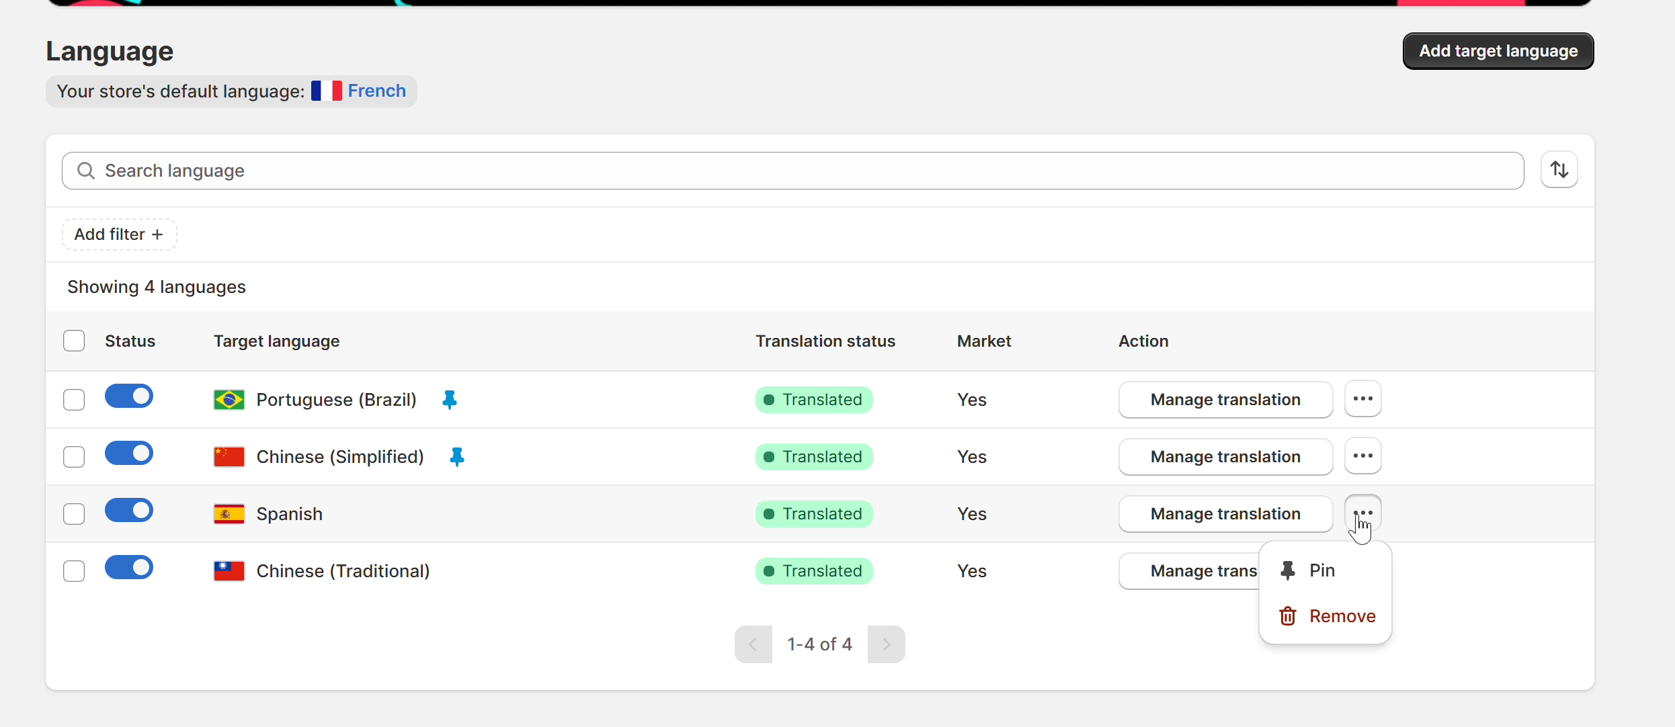Disable the Spanish language toggle
This screenshot has height=727, width=1675.
point(129,511)
